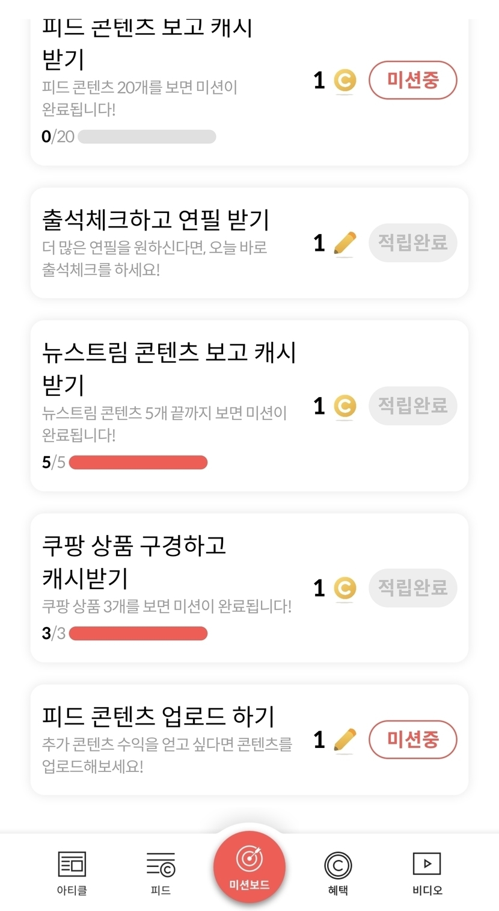Tap the gold coin in 피드 콘텐츠 보고 캐시 받기
Image resolution: width=499 pixels, height=911 pixels.
tap(345, 81)
